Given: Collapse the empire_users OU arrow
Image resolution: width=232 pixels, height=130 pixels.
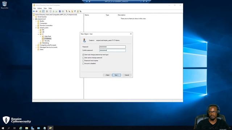Looking at the screenshot, I should (x=36, y=28).
